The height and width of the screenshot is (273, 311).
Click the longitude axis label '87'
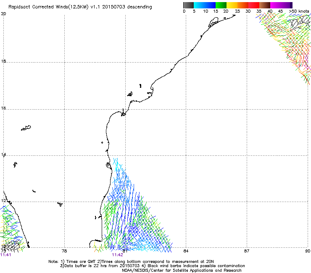pyautogui.click(x=247, y=251)
